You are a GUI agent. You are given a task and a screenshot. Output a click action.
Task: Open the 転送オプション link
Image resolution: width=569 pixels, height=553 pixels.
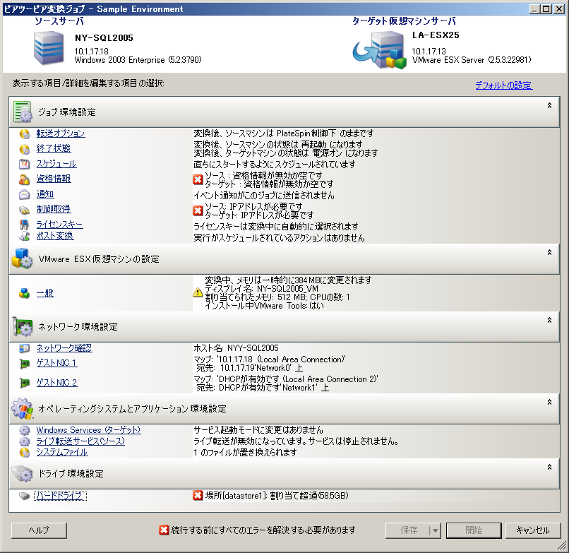point(61,133)
